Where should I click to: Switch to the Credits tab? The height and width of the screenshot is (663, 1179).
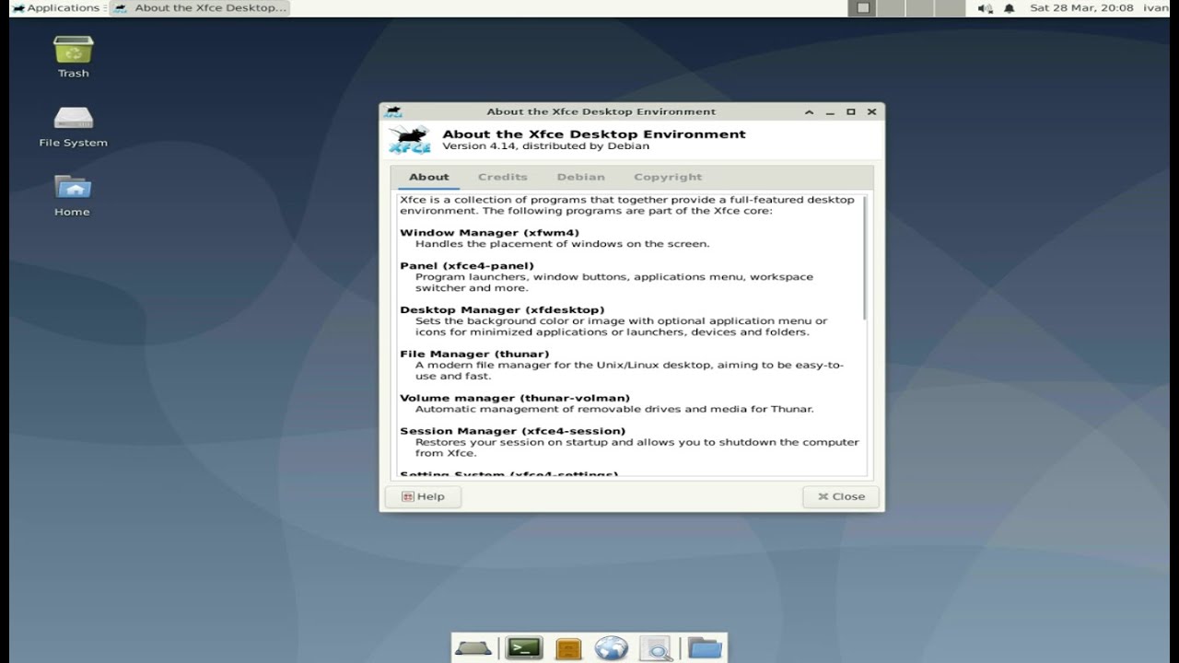[503, 177]
